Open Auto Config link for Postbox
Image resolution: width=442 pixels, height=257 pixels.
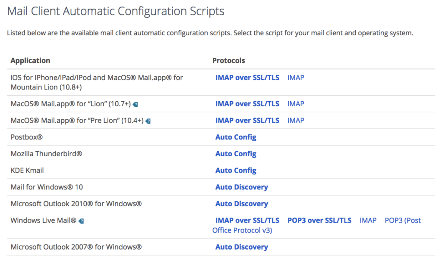click(x=236, y=137)
